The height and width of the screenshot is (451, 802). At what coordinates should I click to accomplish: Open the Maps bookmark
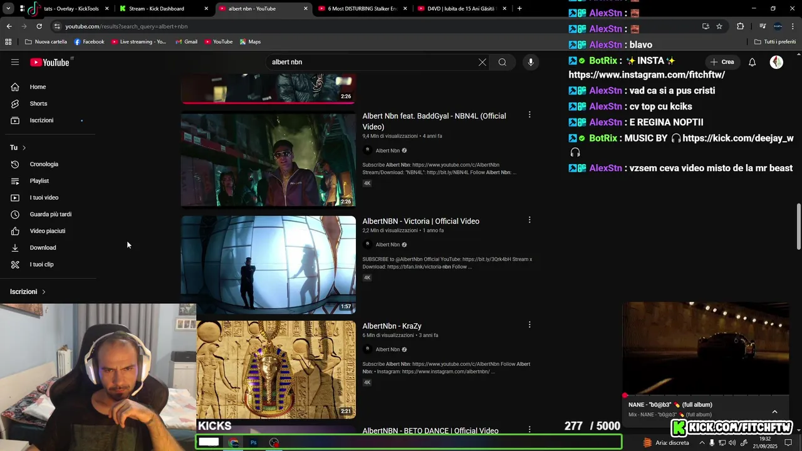[x=249, y=41]
